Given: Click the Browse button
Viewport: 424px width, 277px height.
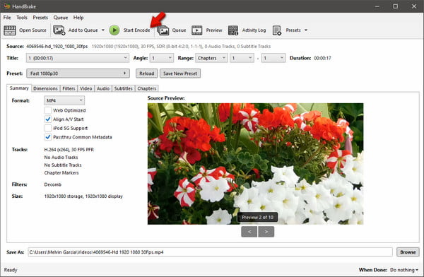Looking at the screenshot, I should 408,252.
